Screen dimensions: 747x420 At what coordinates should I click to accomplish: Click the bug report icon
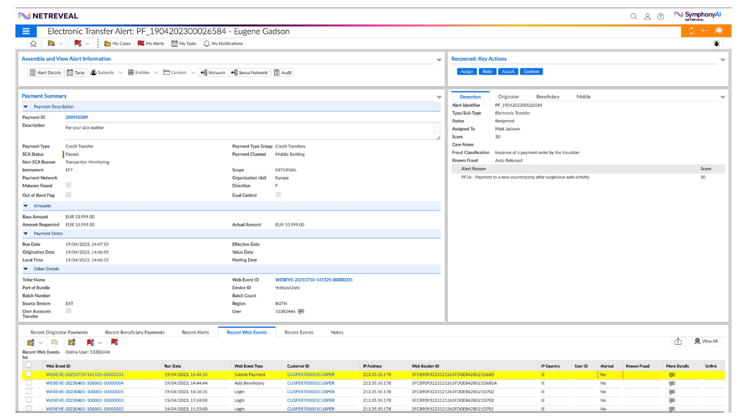pyautogui.click(x=717, y=44)
